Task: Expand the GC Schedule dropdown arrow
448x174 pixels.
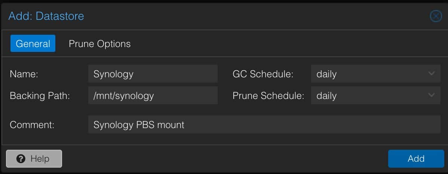Action: pos(432,74)
